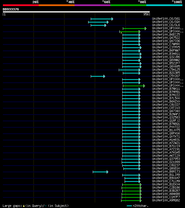Select the UniRef100_Q8VNN2 label
The width and height of the screenshot is (185, 208).
point(166,60)
